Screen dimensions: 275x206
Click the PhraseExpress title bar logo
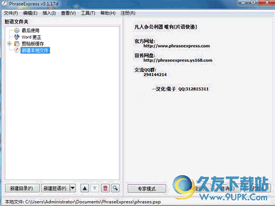[x=4, y=3]
